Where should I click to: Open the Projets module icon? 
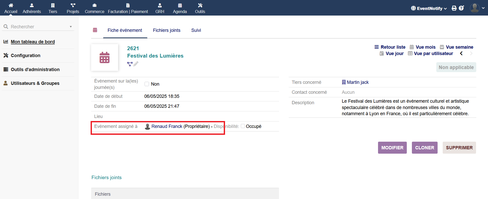[73, 5]
